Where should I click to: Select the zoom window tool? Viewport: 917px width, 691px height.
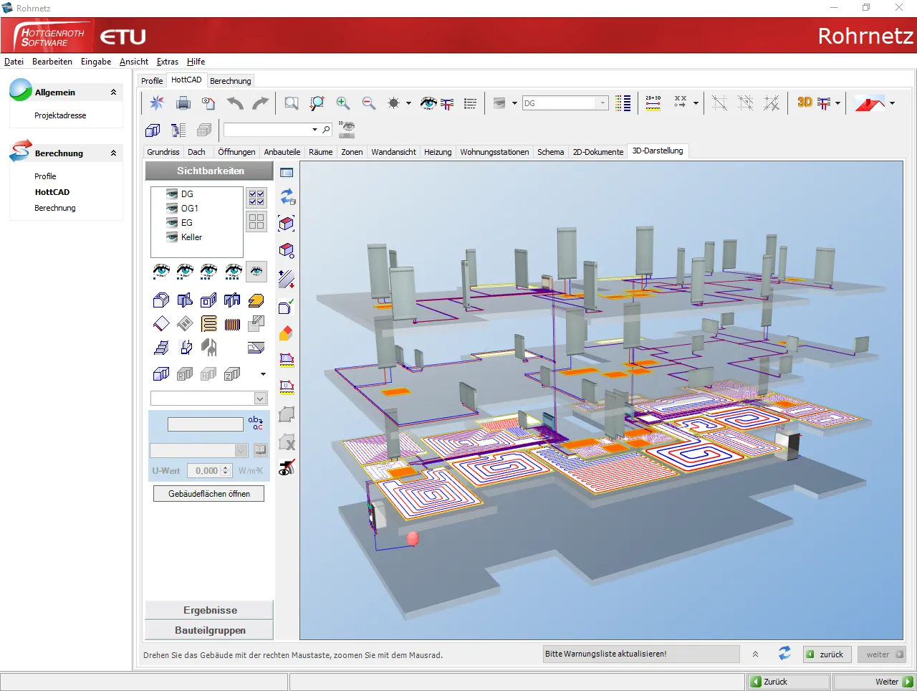[291, 103]
